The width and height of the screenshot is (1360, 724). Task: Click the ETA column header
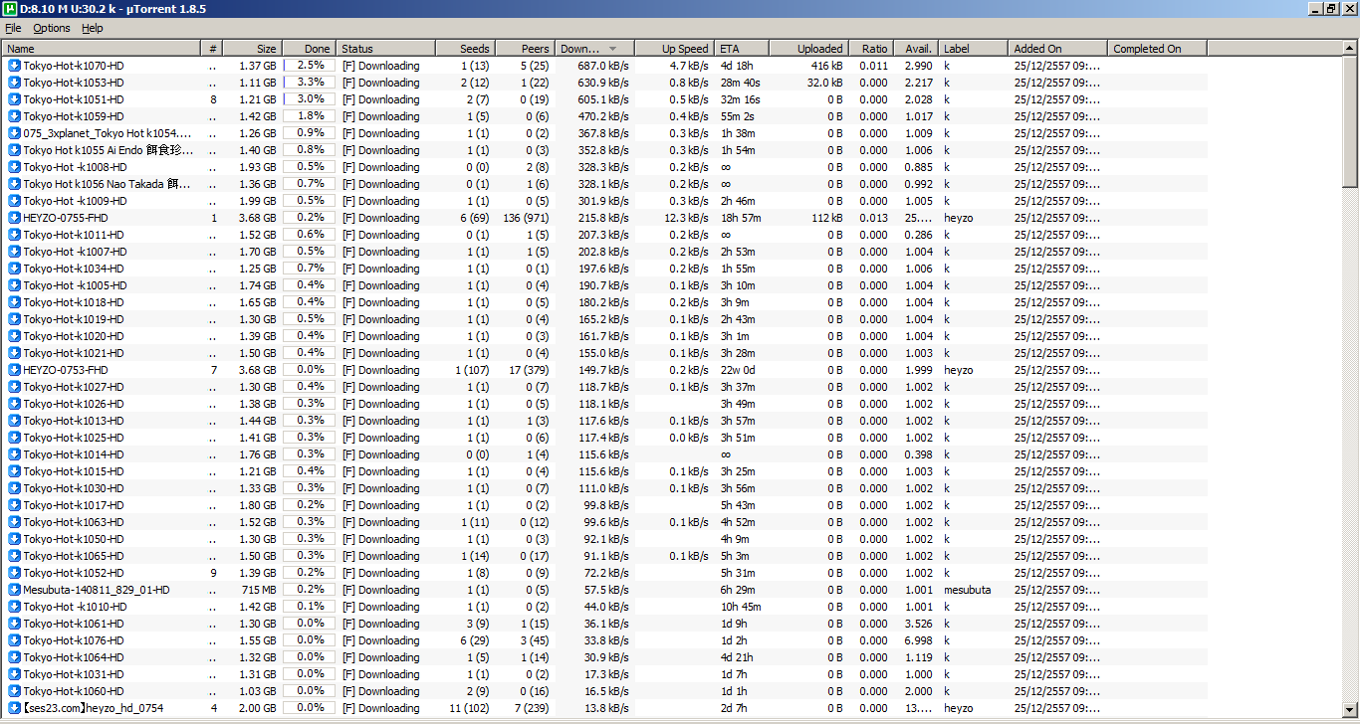741,48
